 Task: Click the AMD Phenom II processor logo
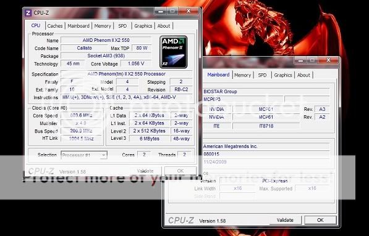click(174, 52)
